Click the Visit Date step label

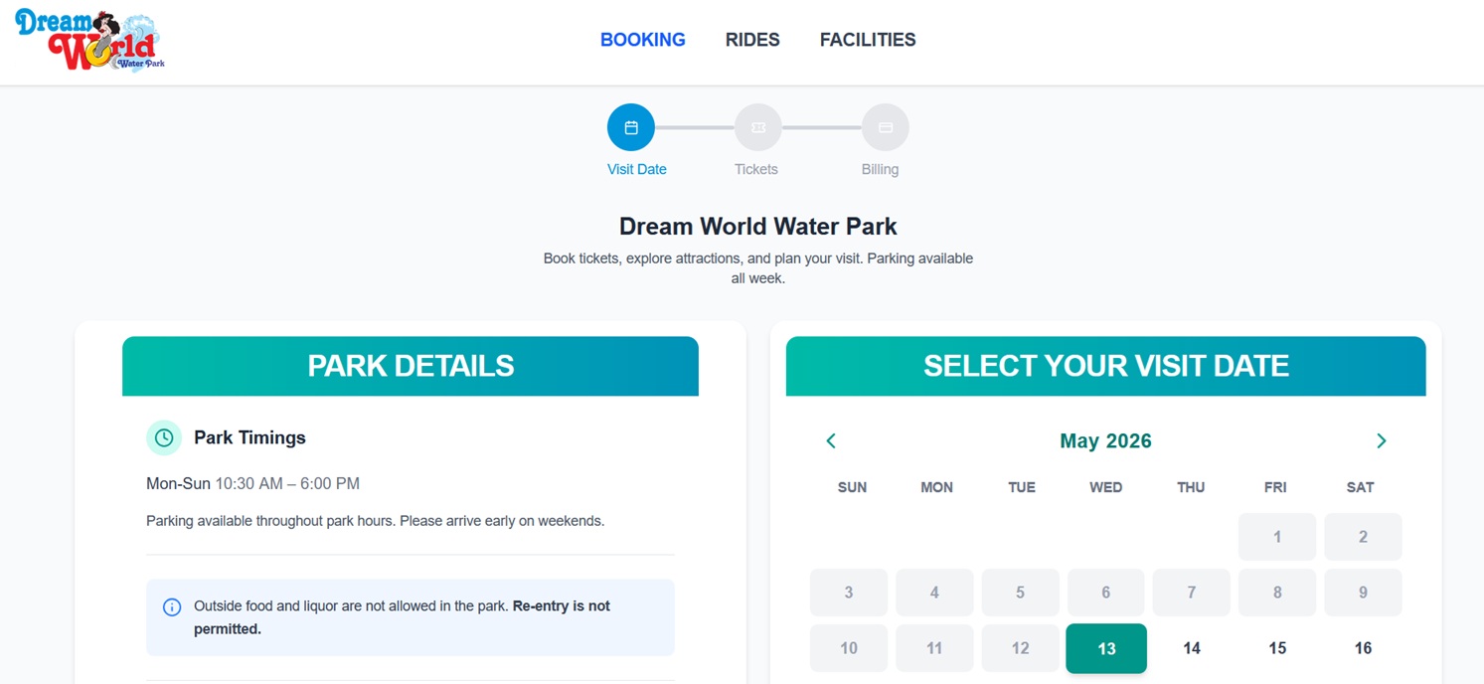[x=637, y=169]
